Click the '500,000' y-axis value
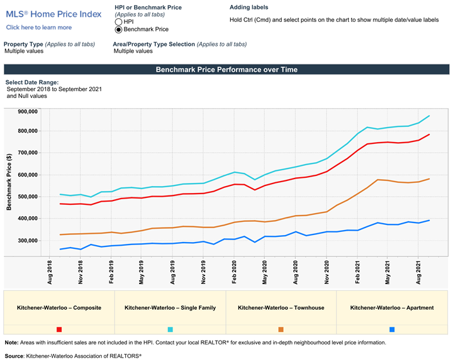 [28, 197]
